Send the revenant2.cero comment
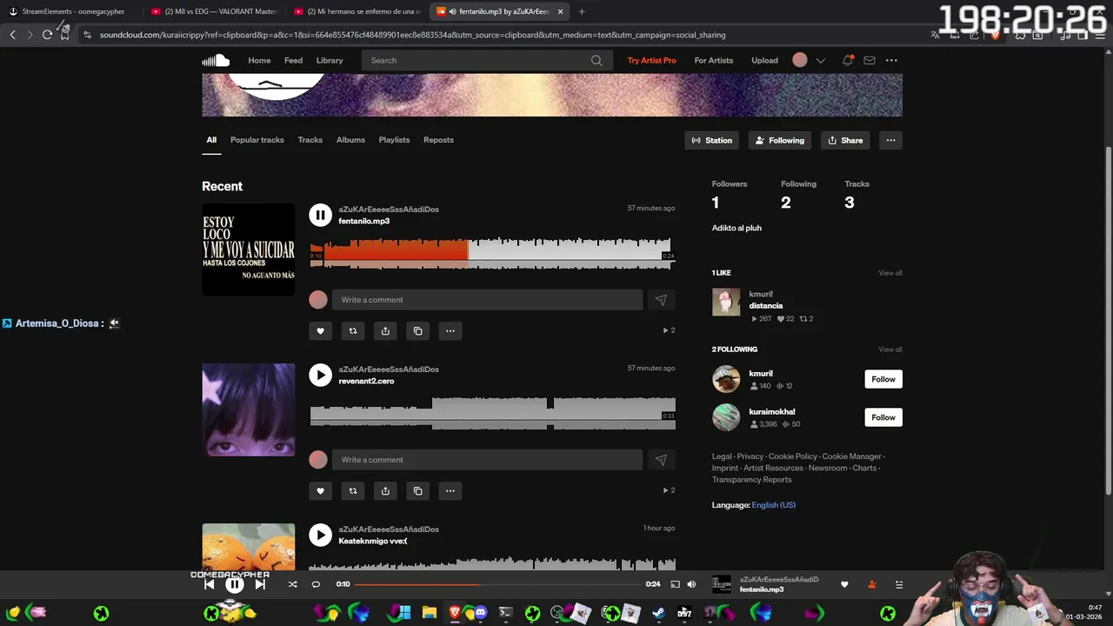1113x626 pixels. point(661,460)
